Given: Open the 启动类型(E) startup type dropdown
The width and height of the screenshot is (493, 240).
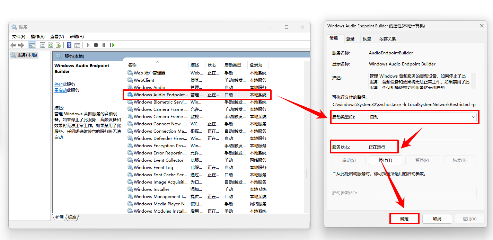Looking at the screenshot, I should (423, 117).
